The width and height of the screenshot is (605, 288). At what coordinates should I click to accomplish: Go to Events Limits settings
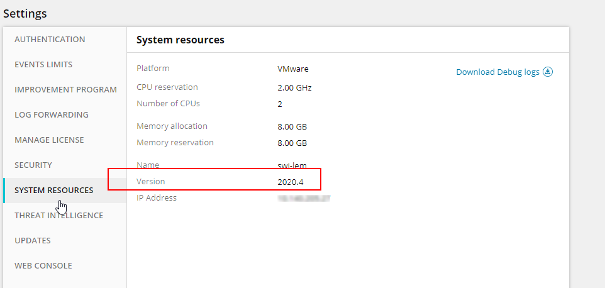43,64
